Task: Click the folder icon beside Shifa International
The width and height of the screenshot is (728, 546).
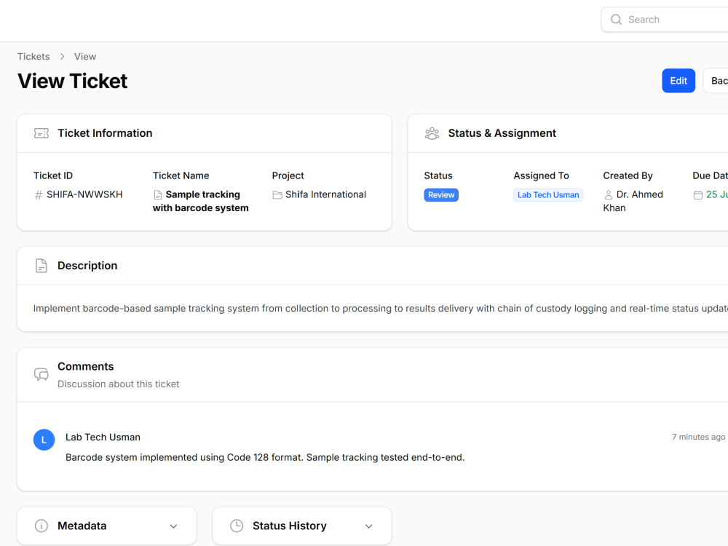Action: click(277, 195)
